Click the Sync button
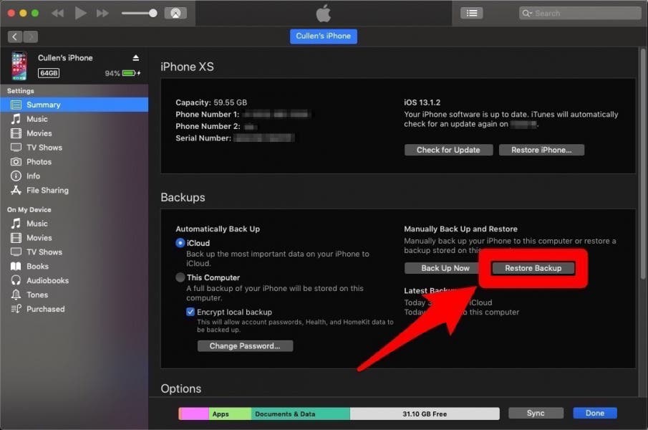648x430 pixels. coord(536,413)
